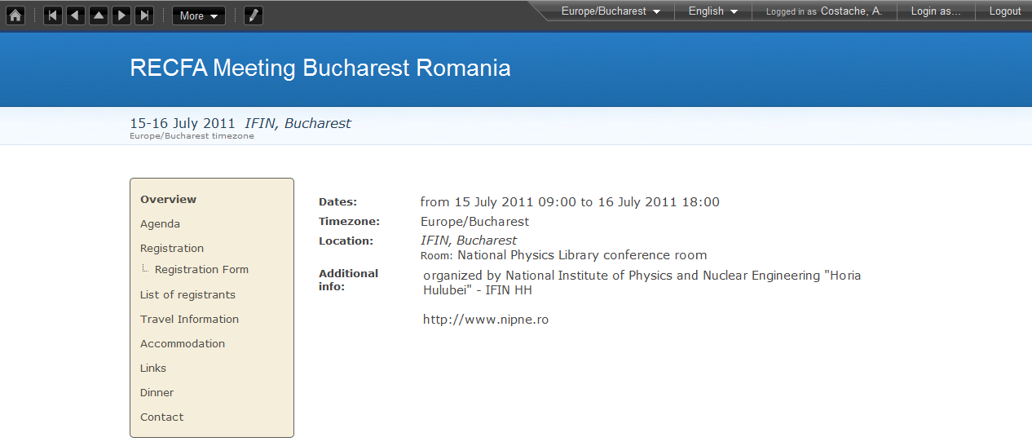The image size is (1032, 446).
Task: Go to previous event arrow icon
Action: (76, 15)
